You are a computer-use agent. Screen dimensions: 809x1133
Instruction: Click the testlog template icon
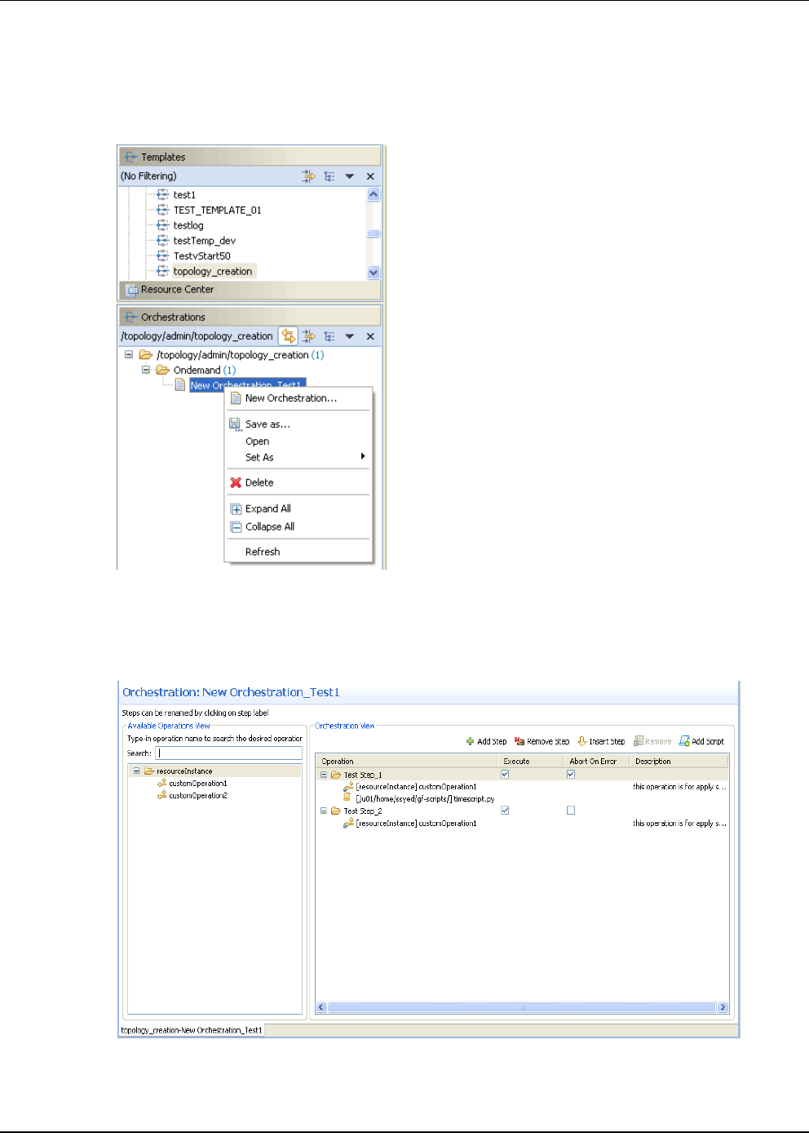[x=163, y=225]
